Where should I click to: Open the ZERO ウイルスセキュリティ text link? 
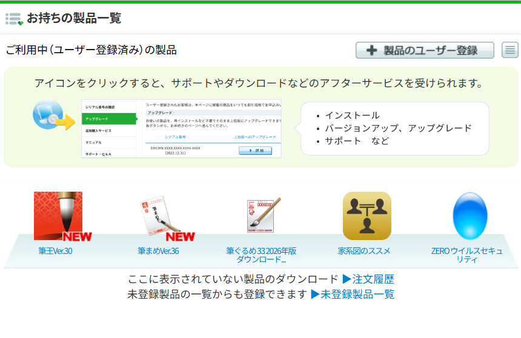tap(466, 255)
